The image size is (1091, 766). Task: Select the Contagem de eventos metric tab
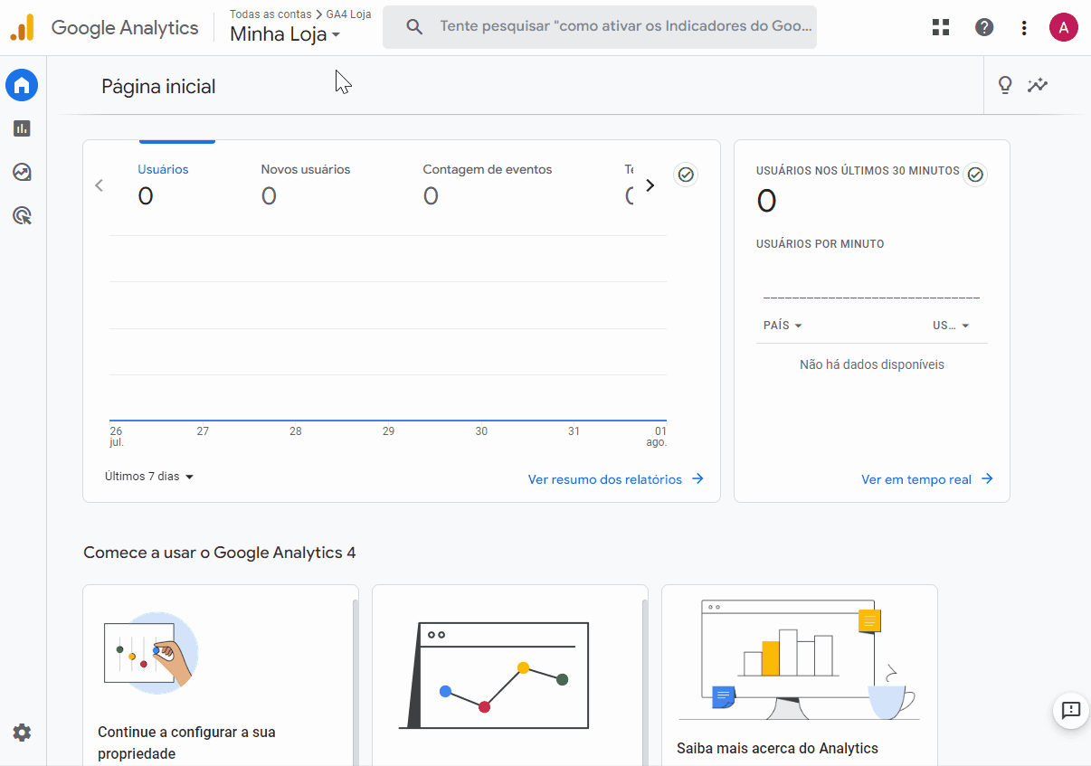[488, 184]
